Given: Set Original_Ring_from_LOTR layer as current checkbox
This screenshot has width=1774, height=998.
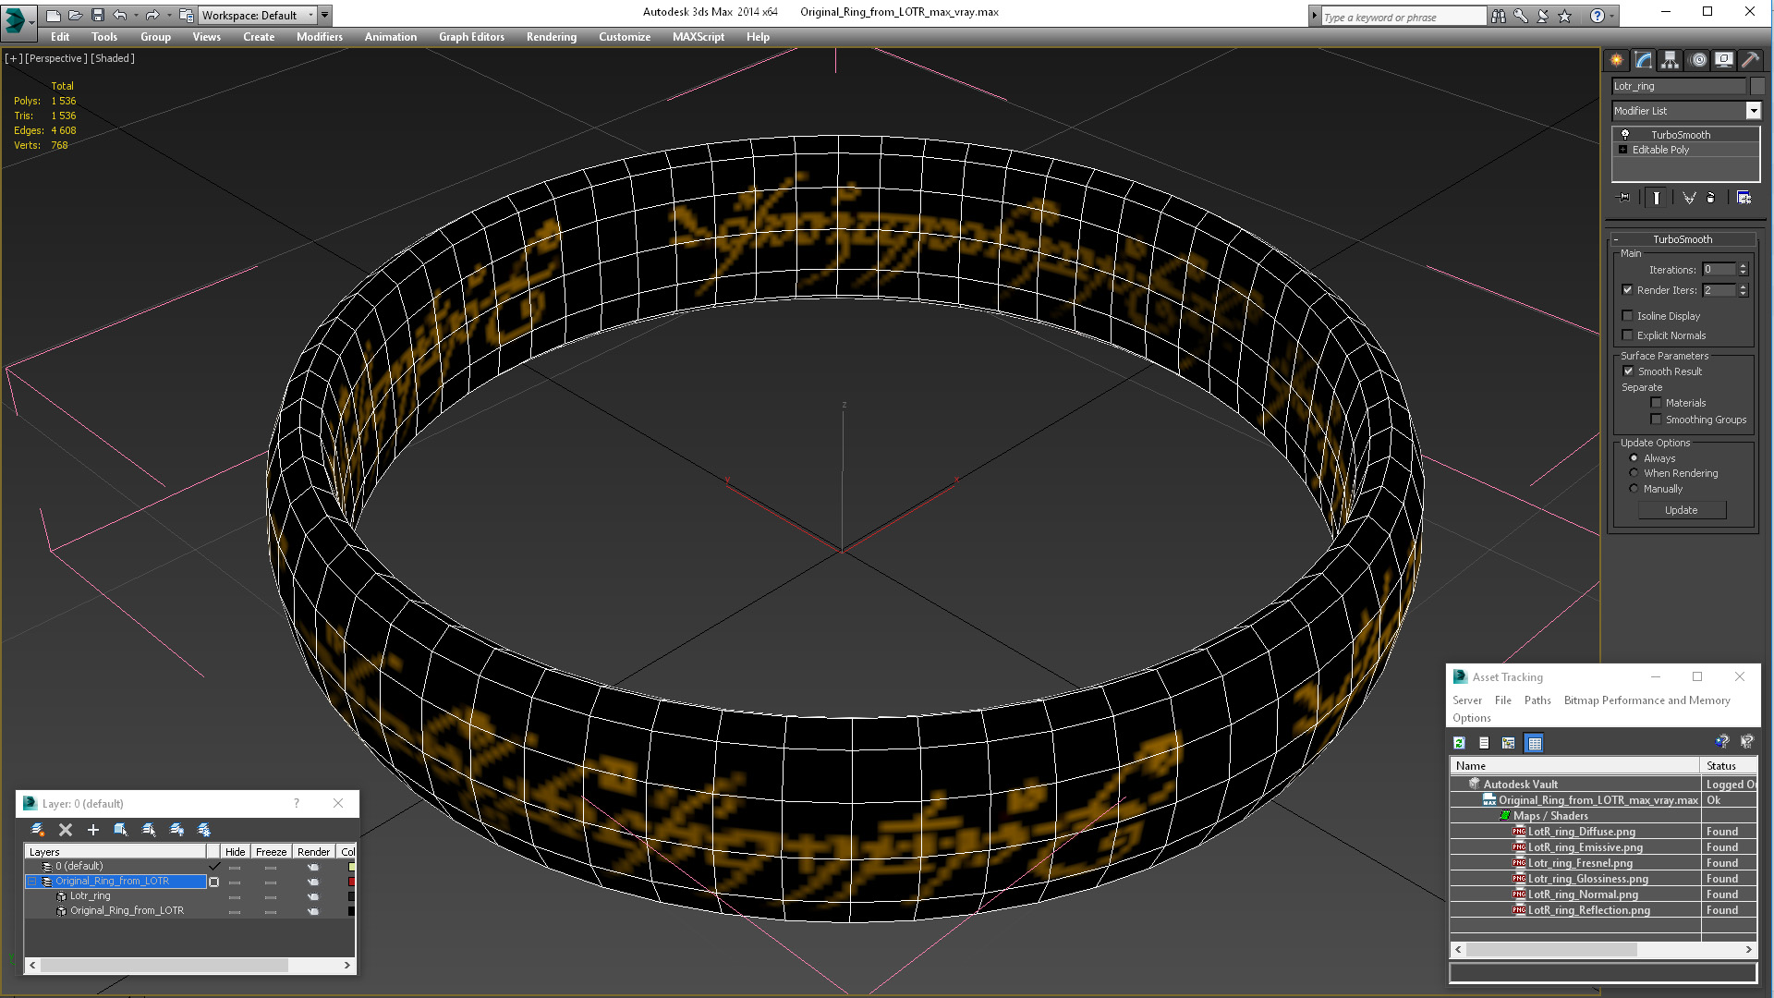Looking at the screenshot, I should (214, 882).
